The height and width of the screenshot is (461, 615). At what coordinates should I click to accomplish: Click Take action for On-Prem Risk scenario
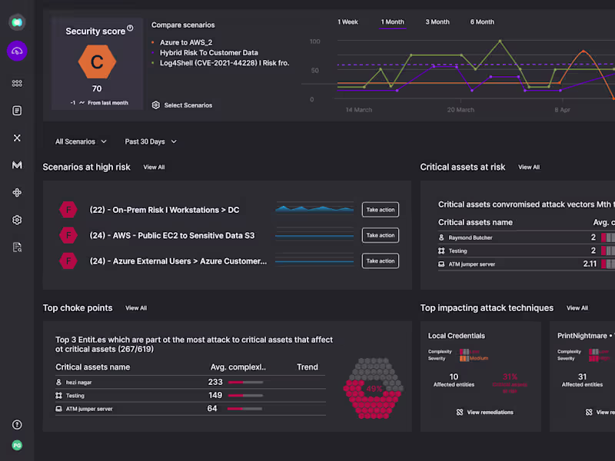[381, 210]
